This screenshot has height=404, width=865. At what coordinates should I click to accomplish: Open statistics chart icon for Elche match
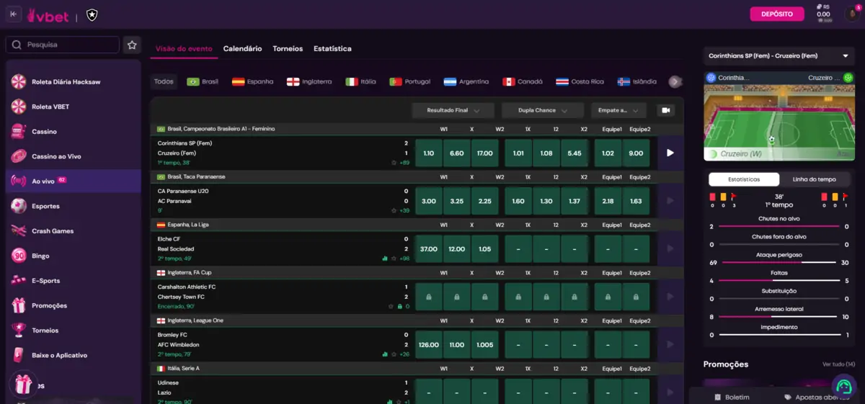coord(385,259)
